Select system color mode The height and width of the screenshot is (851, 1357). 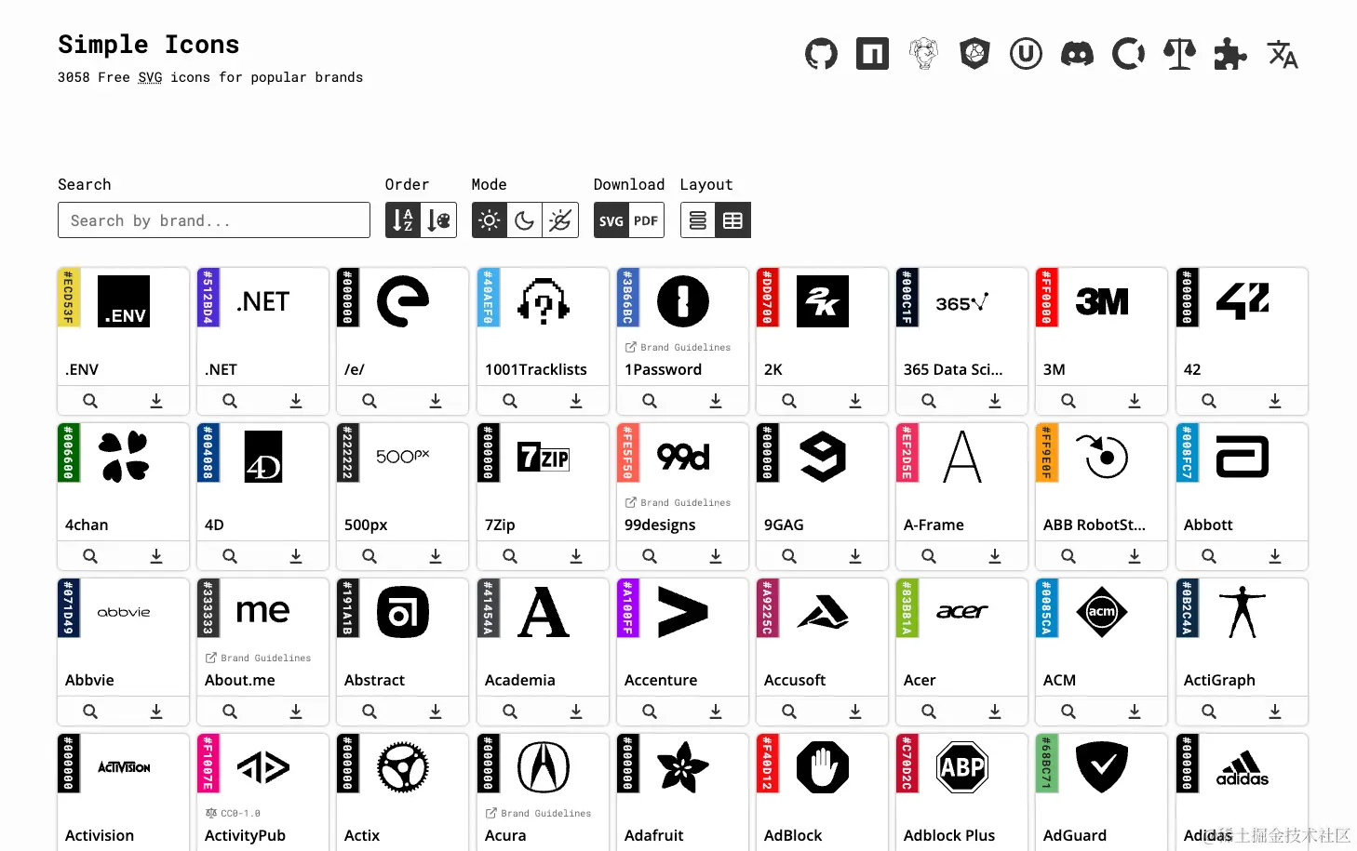point(560,220)
